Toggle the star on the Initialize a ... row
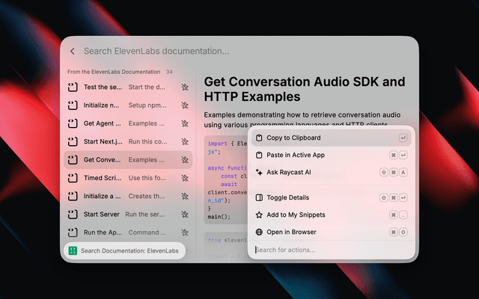The image size is (479, 299). tap(185, 196)
